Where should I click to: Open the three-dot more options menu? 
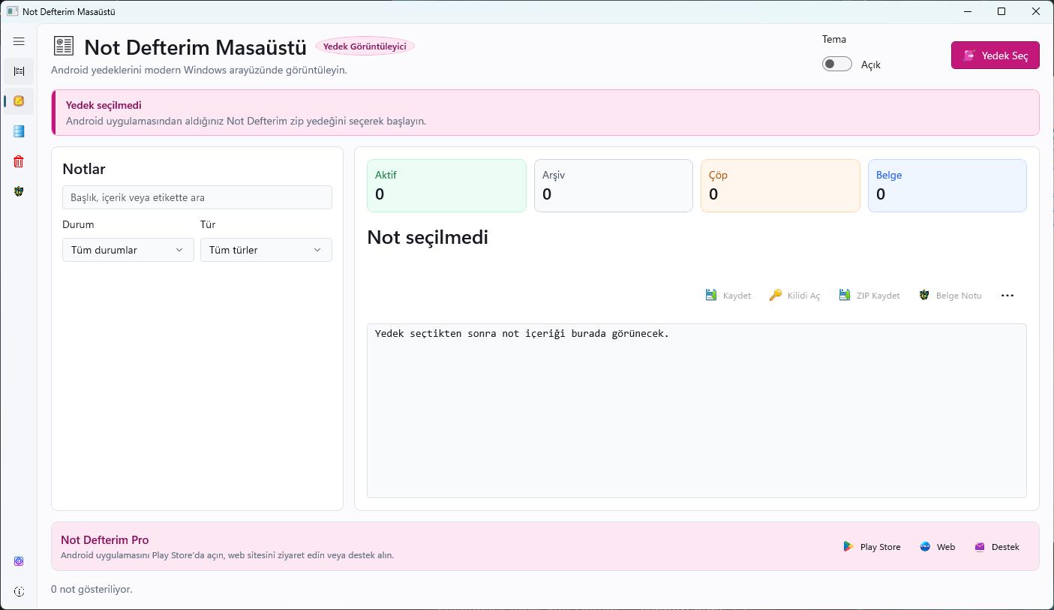tap(1007, 296)
